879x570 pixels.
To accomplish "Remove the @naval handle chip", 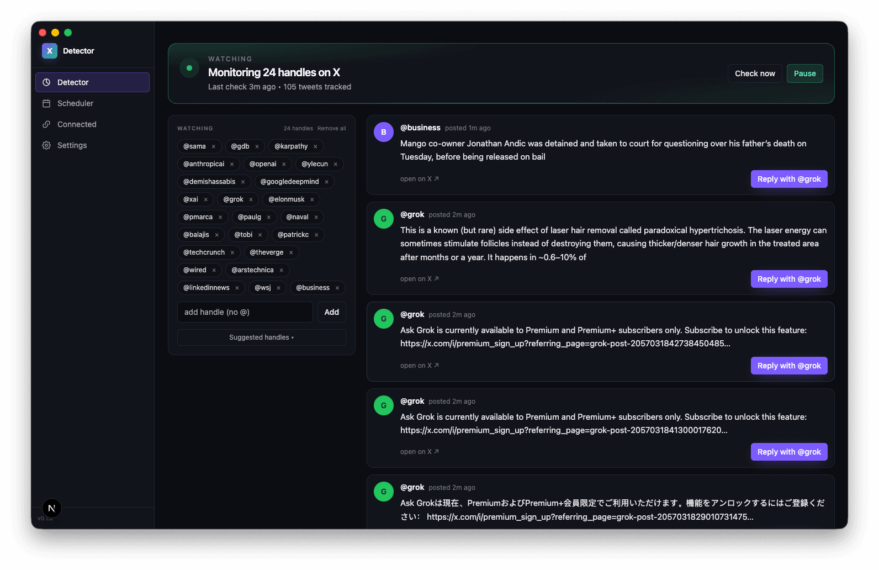I will click(x=316, y=217).
